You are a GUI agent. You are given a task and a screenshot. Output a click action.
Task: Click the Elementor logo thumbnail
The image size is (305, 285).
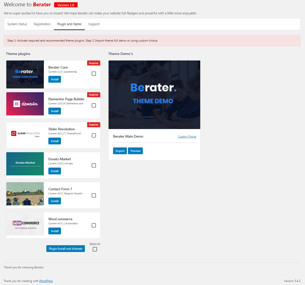pyautogui.click(x=25, y=104)
